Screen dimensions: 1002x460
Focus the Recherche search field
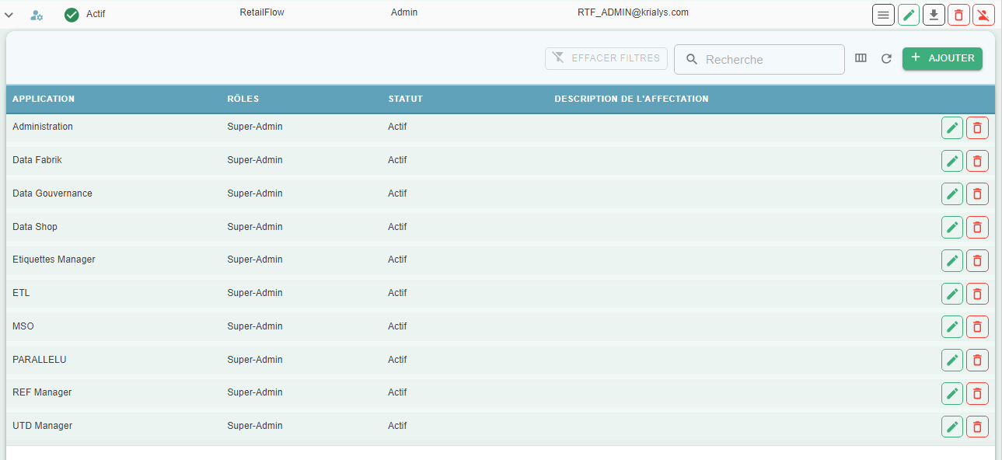point(759,59)
